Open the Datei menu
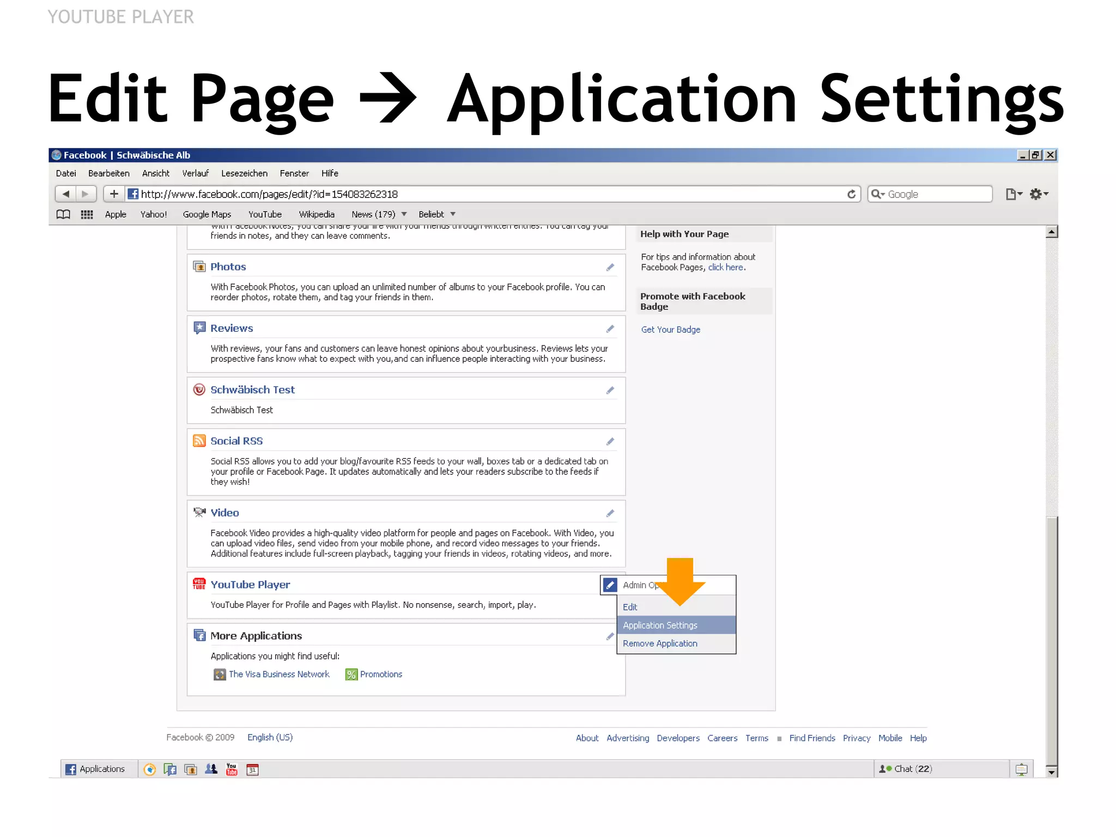The image size is (1116, 837). pos(66,173)
